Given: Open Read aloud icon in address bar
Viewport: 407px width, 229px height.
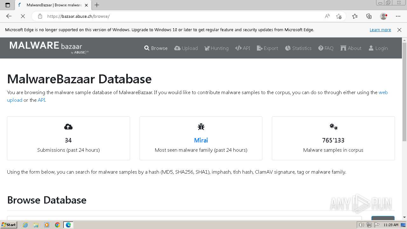Looking at the screenshot, I should click(327, 16).
